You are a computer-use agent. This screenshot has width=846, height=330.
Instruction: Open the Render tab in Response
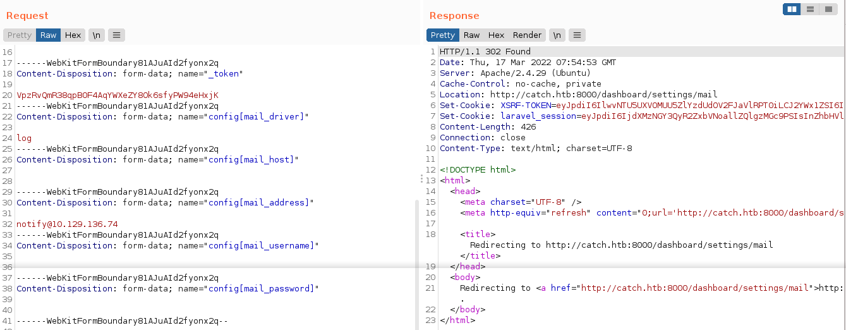(x=527, y=35)
